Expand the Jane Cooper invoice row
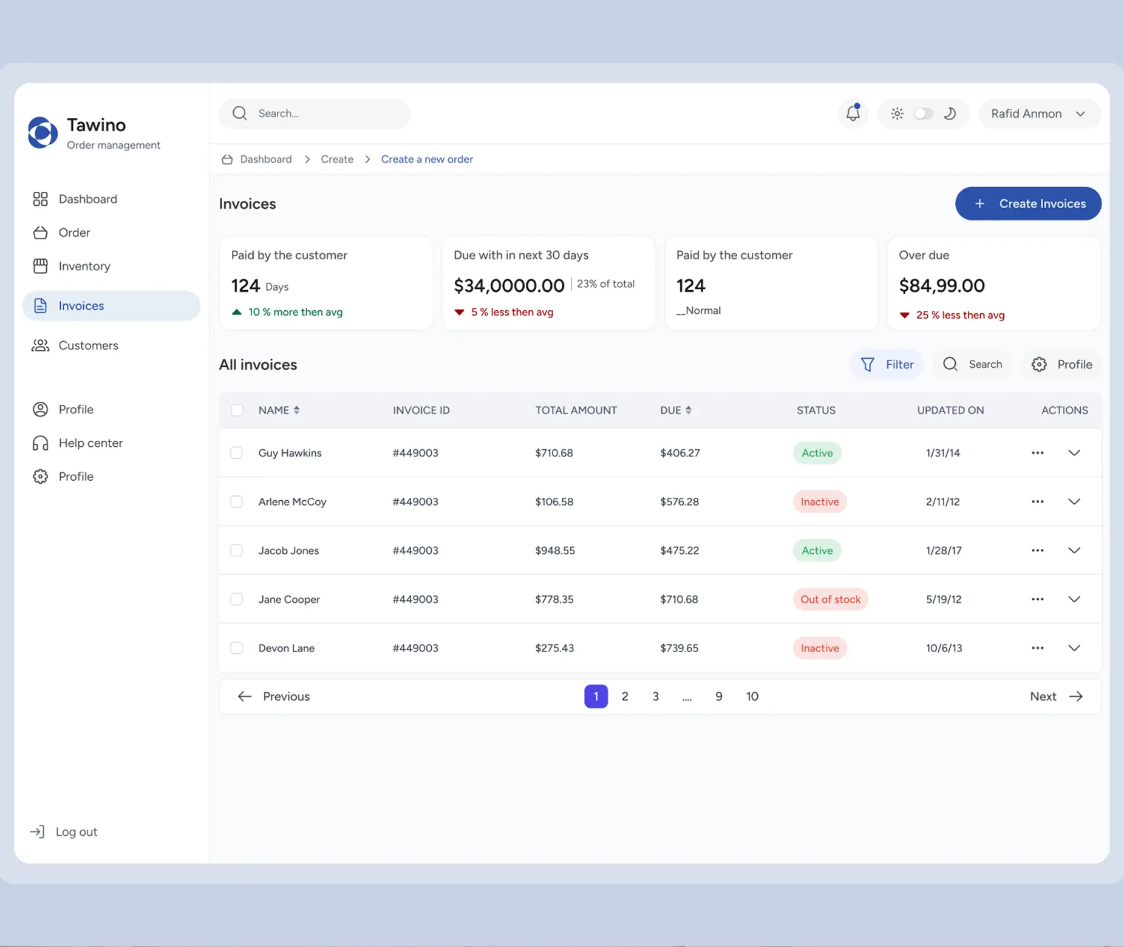Image resolution: width=1124 pixels, height=947 pixels. (1074, 599)
